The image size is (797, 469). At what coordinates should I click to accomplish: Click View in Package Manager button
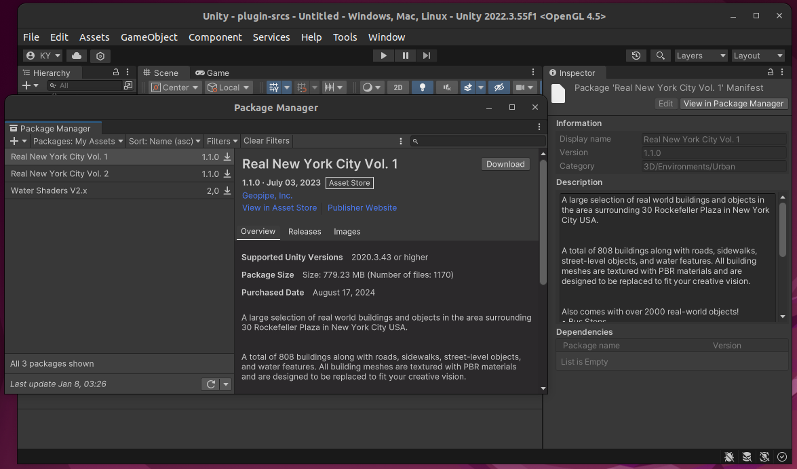point(733,104)
